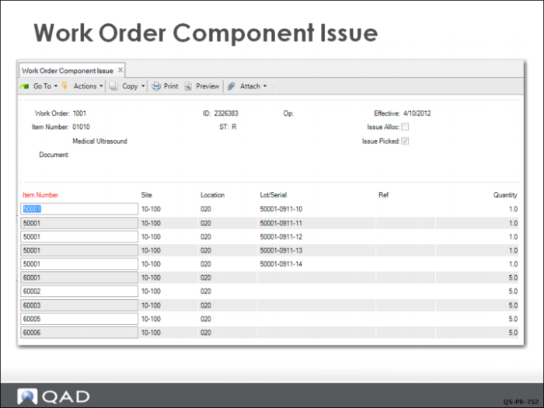
Task: Click Effective date 4/10/2012
Action: [417, 113]
